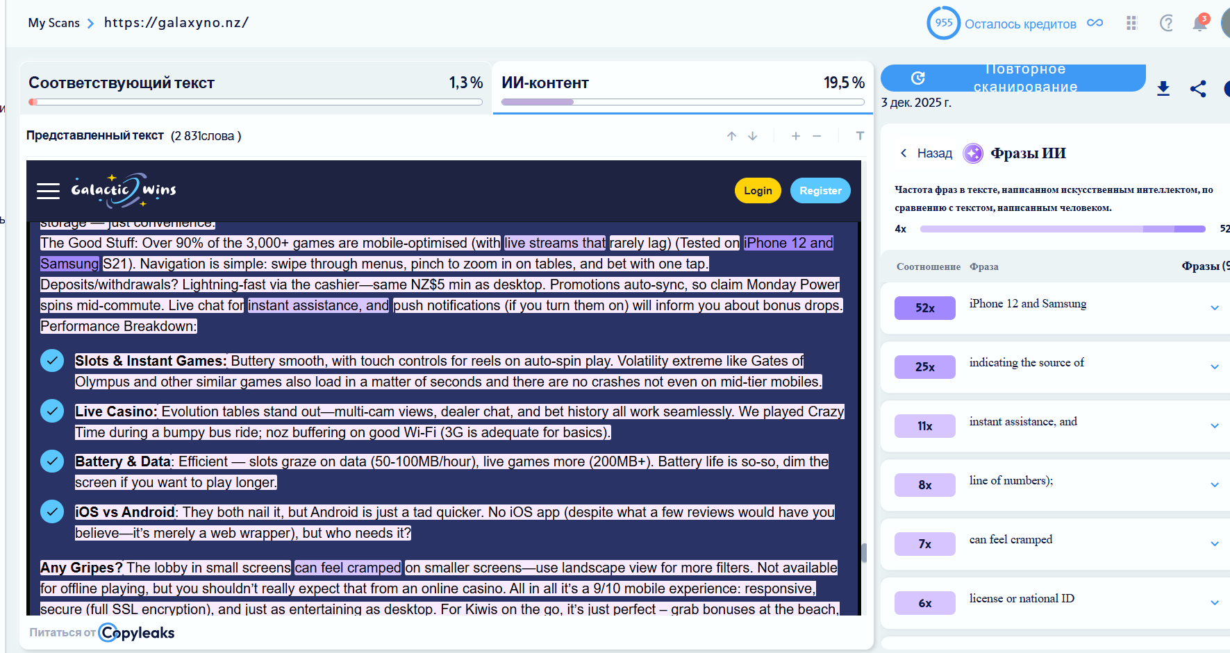Click checkmark beside iOS vs Android
The height and width of the screenshot is (653, 1230).
[52, 511]
